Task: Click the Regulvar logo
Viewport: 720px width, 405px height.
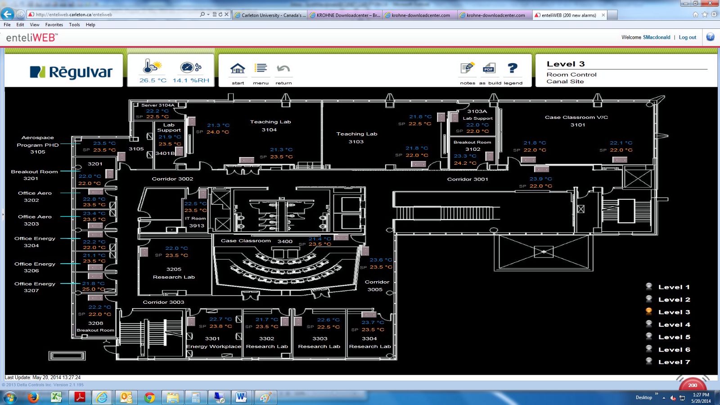Action: tap(71, 72)
